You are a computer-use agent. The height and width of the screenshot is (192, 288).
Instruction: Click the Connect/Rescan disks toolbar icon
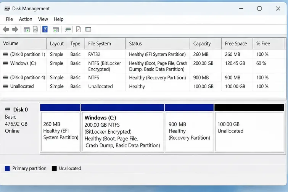tap(68, 29)
